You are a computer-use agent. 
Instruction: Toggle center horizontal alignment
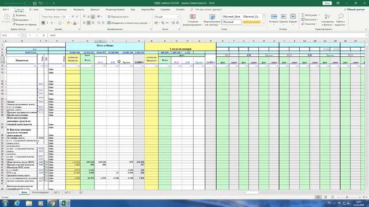click(x=88, y=23)
